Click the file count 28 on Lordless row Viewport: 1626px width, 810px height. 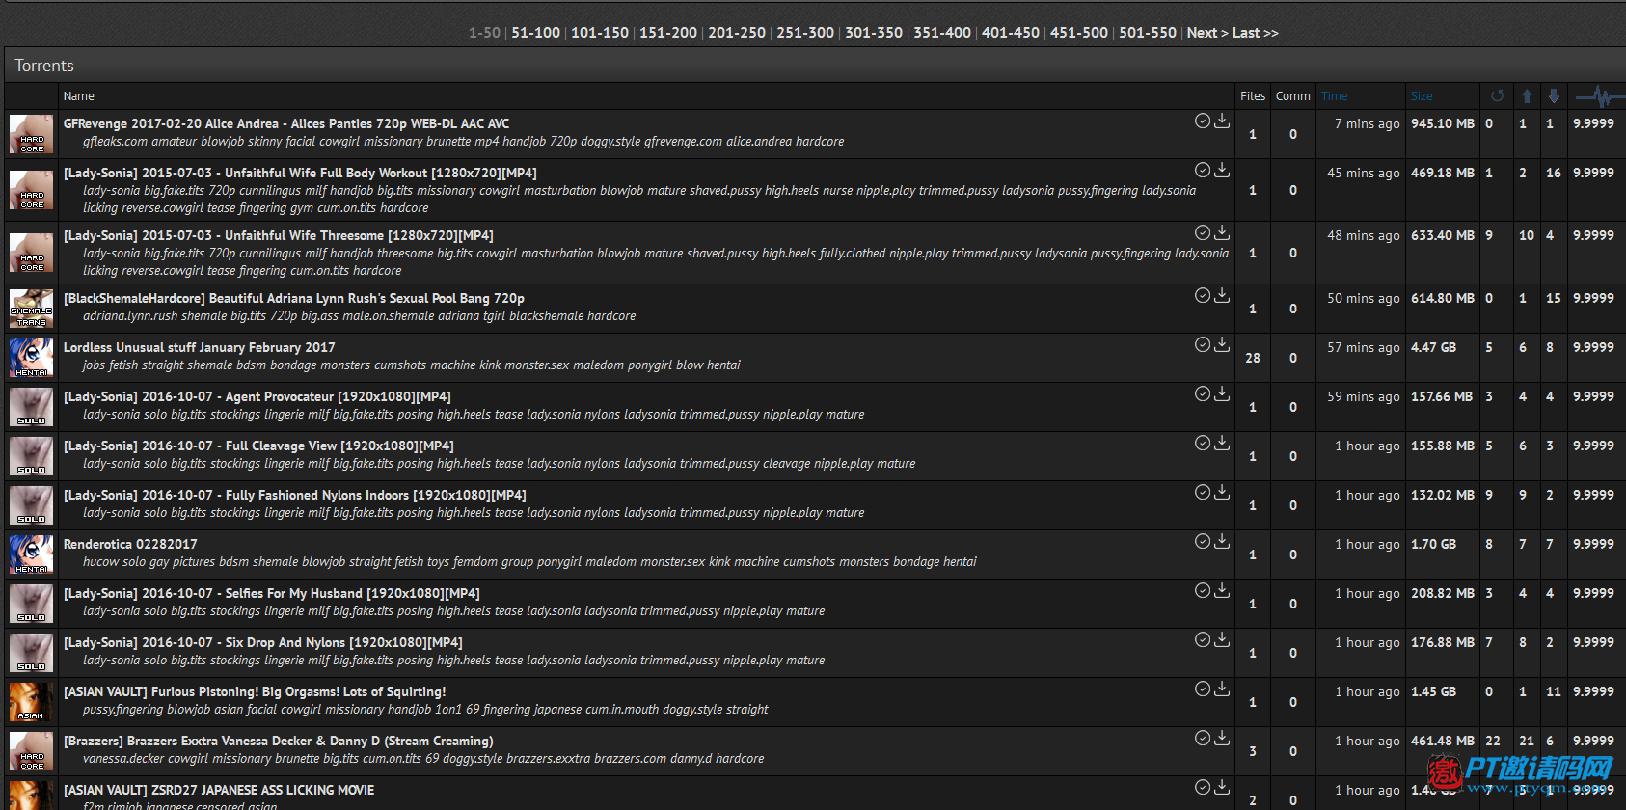tap(1253, 358)
